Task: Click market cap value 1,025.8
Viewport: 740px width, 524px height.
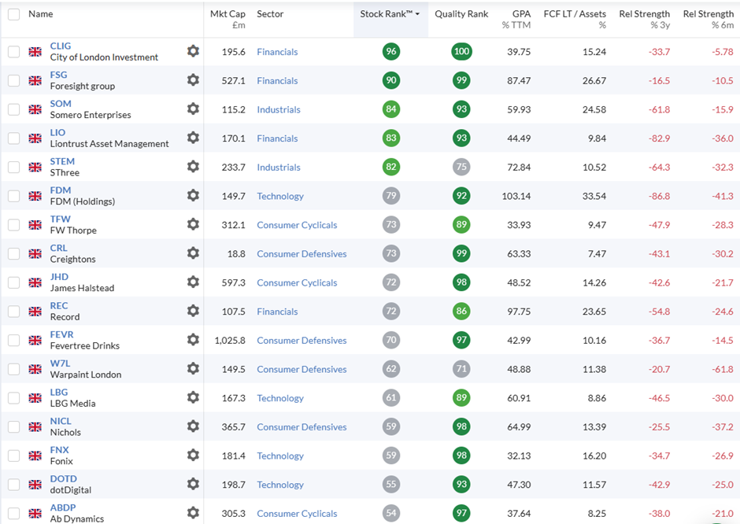Action: click(230, 340)
